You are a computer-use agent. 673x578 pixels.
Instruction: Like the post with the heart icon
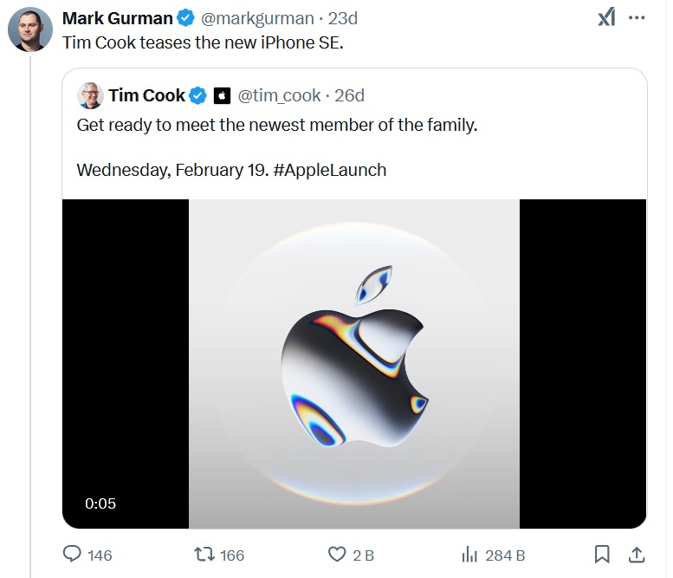337,554
